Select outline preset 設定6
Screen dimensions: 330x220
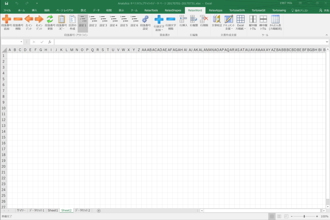click(134, 21)
